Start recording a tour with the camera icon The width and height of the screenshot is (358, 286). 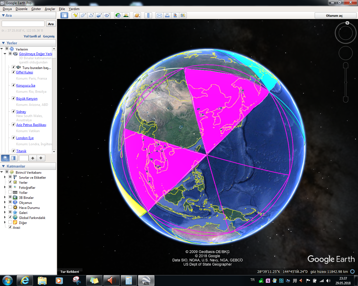tap(107, 15)
